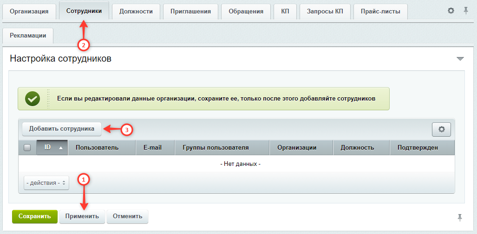
Task: Click the green Сохранить button
Action: pyautogui.click(x=35, y=217)
